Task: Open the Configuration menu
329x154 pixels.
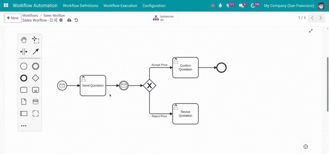Action: click(154, 6)
